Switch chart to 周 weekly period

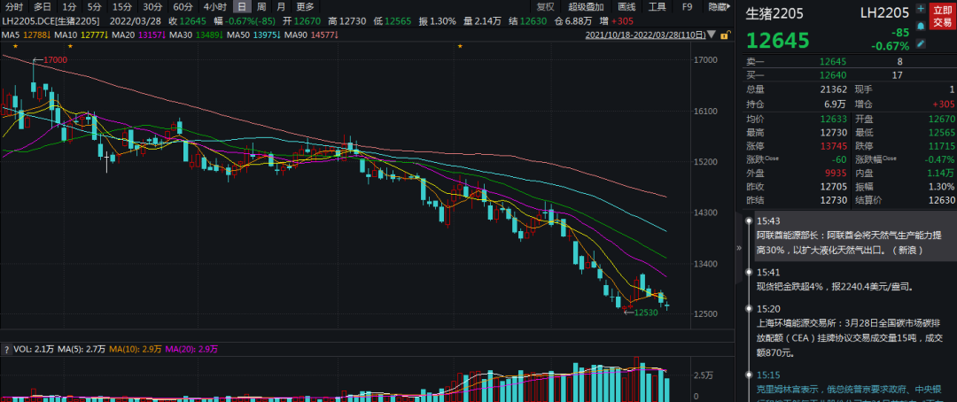point(261,7)
